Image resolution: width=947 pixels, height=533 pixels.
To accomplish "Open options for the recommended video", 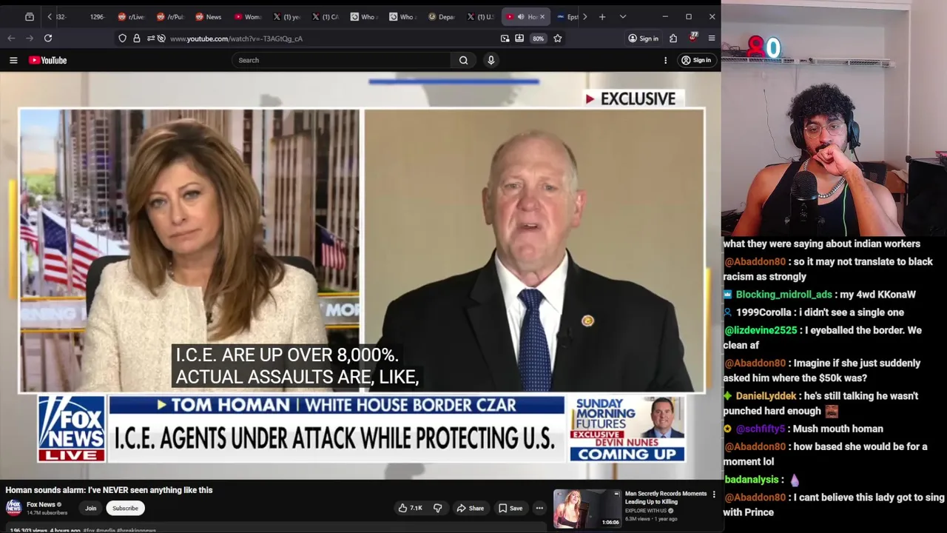I will tap(714, 494).
